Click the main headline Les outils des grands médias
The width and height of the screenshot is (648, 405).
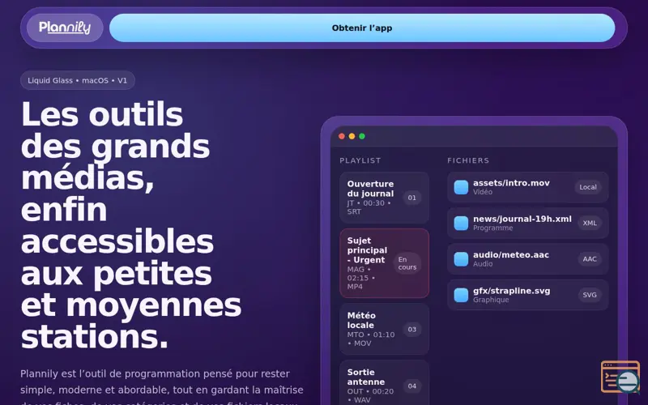[x=131, y=225]
